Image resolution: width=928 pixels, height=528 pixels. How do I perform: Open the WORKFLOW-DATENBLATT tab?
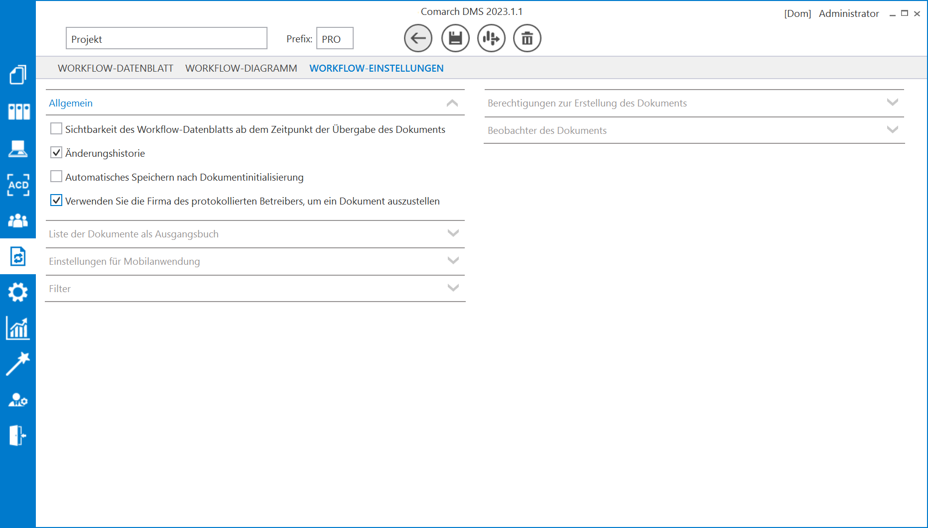click(x=115, y=68)
